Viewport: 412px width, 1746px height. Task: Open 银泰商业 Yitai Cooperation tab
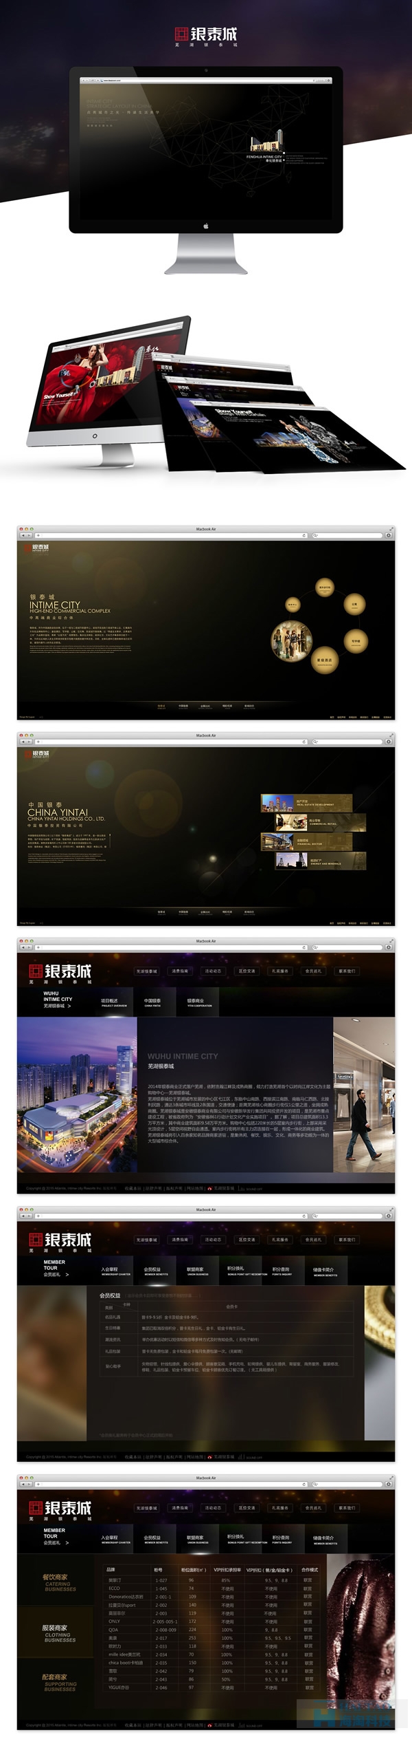[x=199, y=1002]
